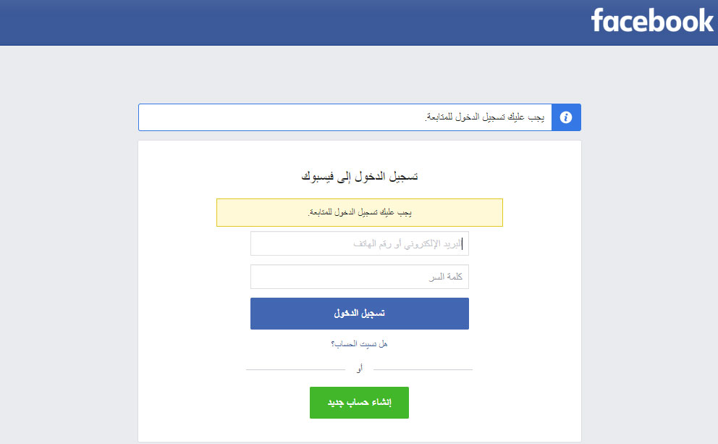Screen dimensions: 718x444
Task: Click the Facebook logo in the header
Action: 652,21
